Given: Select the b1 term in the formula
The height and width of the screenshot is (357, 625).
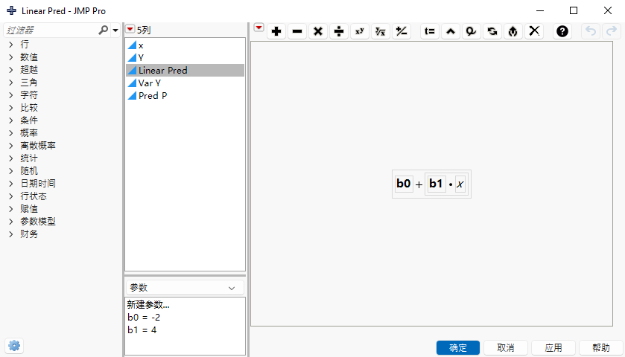Looking at the screenshot, I should 436,184.
